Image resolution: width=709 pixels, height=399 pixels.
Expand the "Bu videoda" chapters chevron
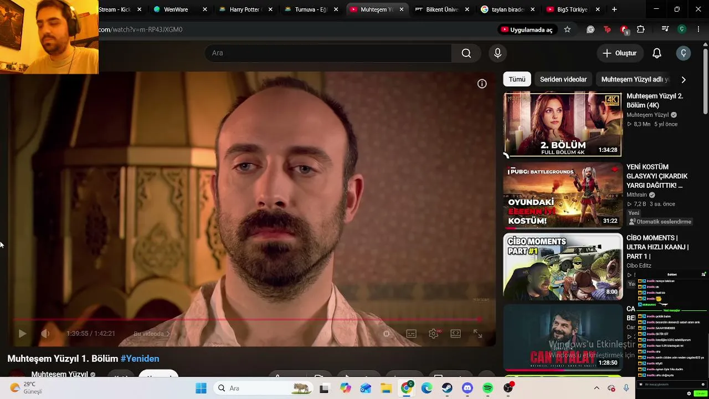pyautogui.click(x=168, y=334)
